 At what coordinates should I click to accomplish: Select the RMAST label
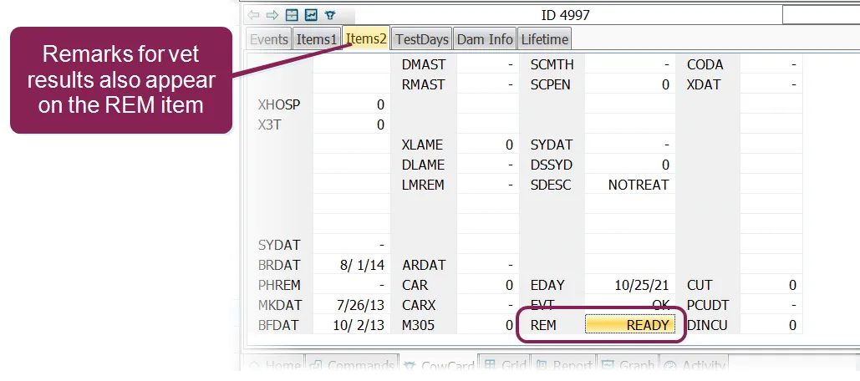coord(423,85)
